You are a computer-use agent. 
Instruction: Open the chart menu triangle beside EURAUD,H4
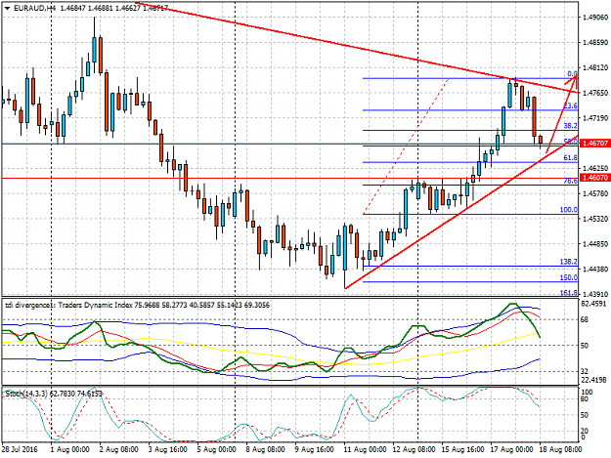click(7, 8)
